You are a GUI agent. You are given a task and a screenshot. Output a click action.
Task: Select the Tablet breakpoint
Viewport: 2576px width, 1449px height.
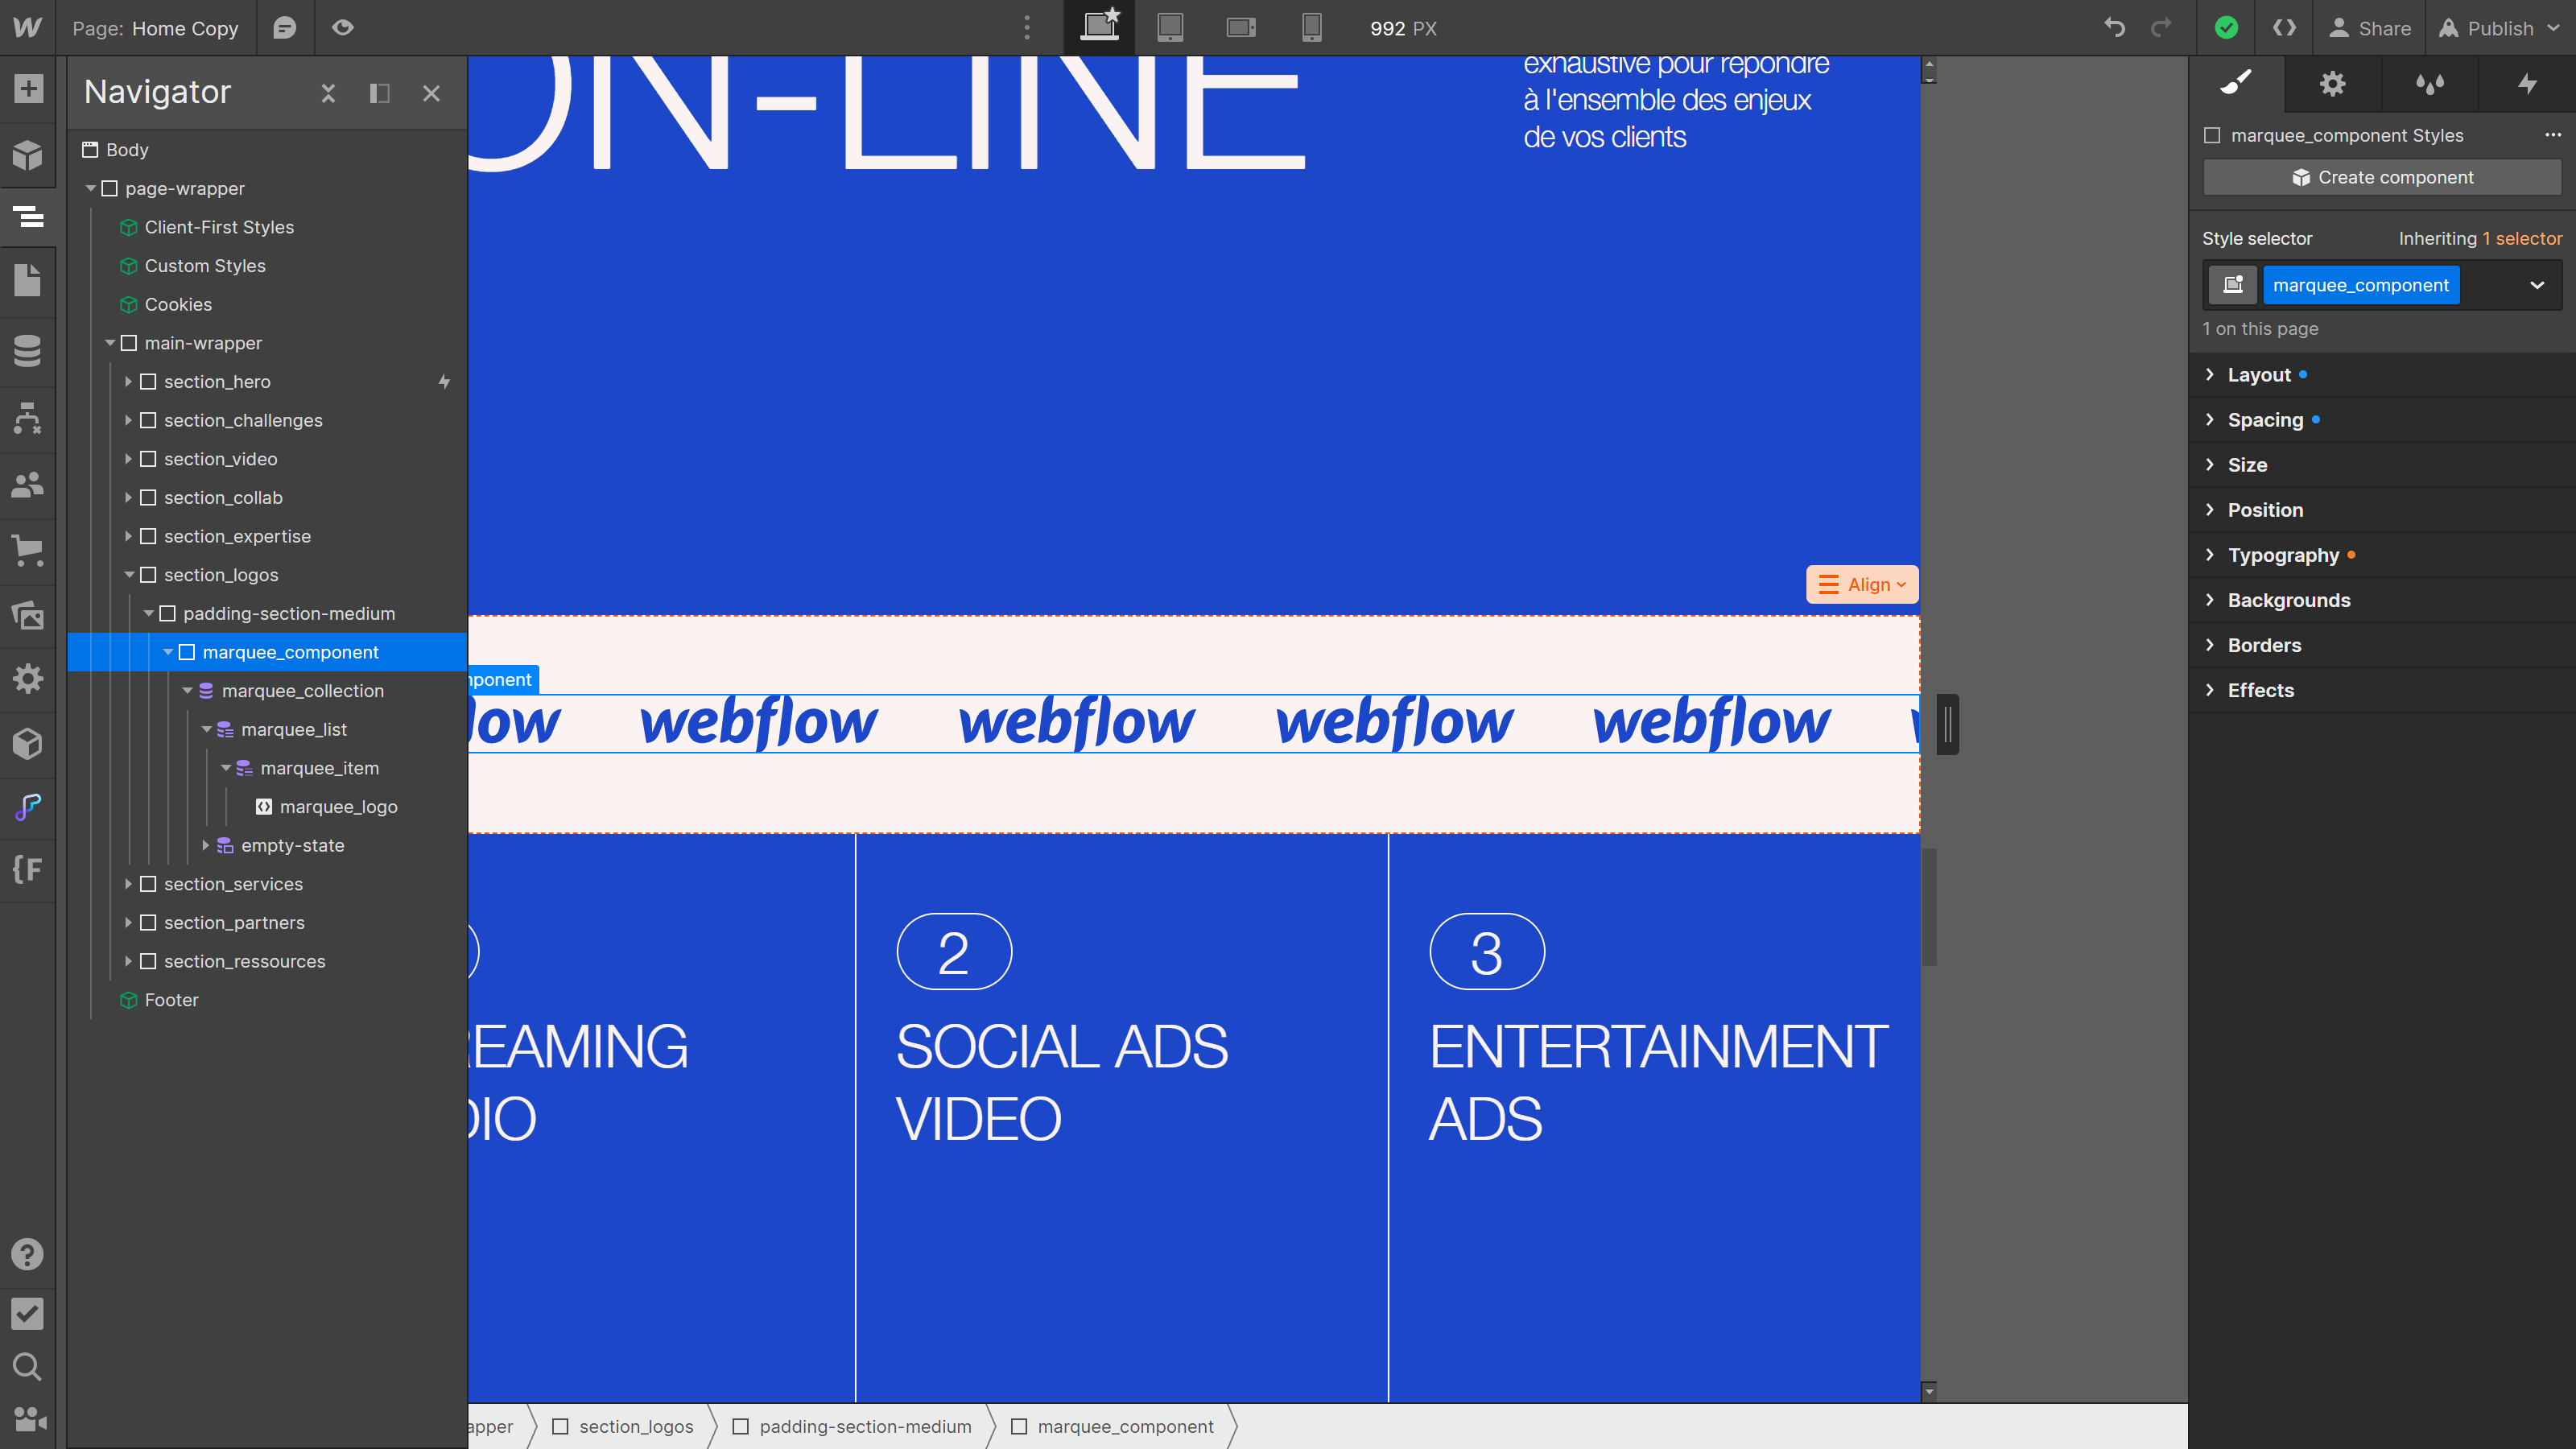(1170, 27)
